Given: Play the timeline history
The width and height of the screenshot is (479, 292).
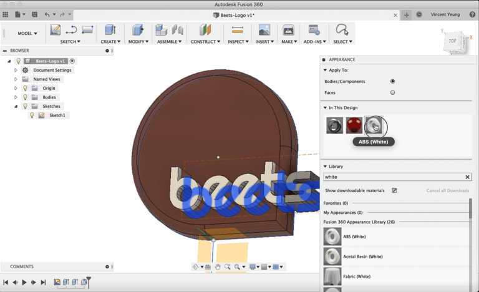Looking at the screenshot, I should pos(24,282).
